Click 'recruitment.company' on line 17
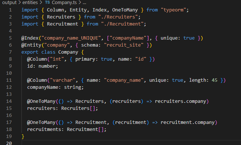Viewport: 241px width, 145px height. (x=187, y=122)
